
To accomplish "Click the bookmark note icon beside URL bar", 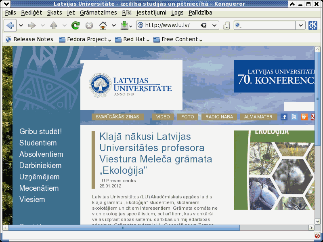I will pyautogui.click(x=227, y=25).
